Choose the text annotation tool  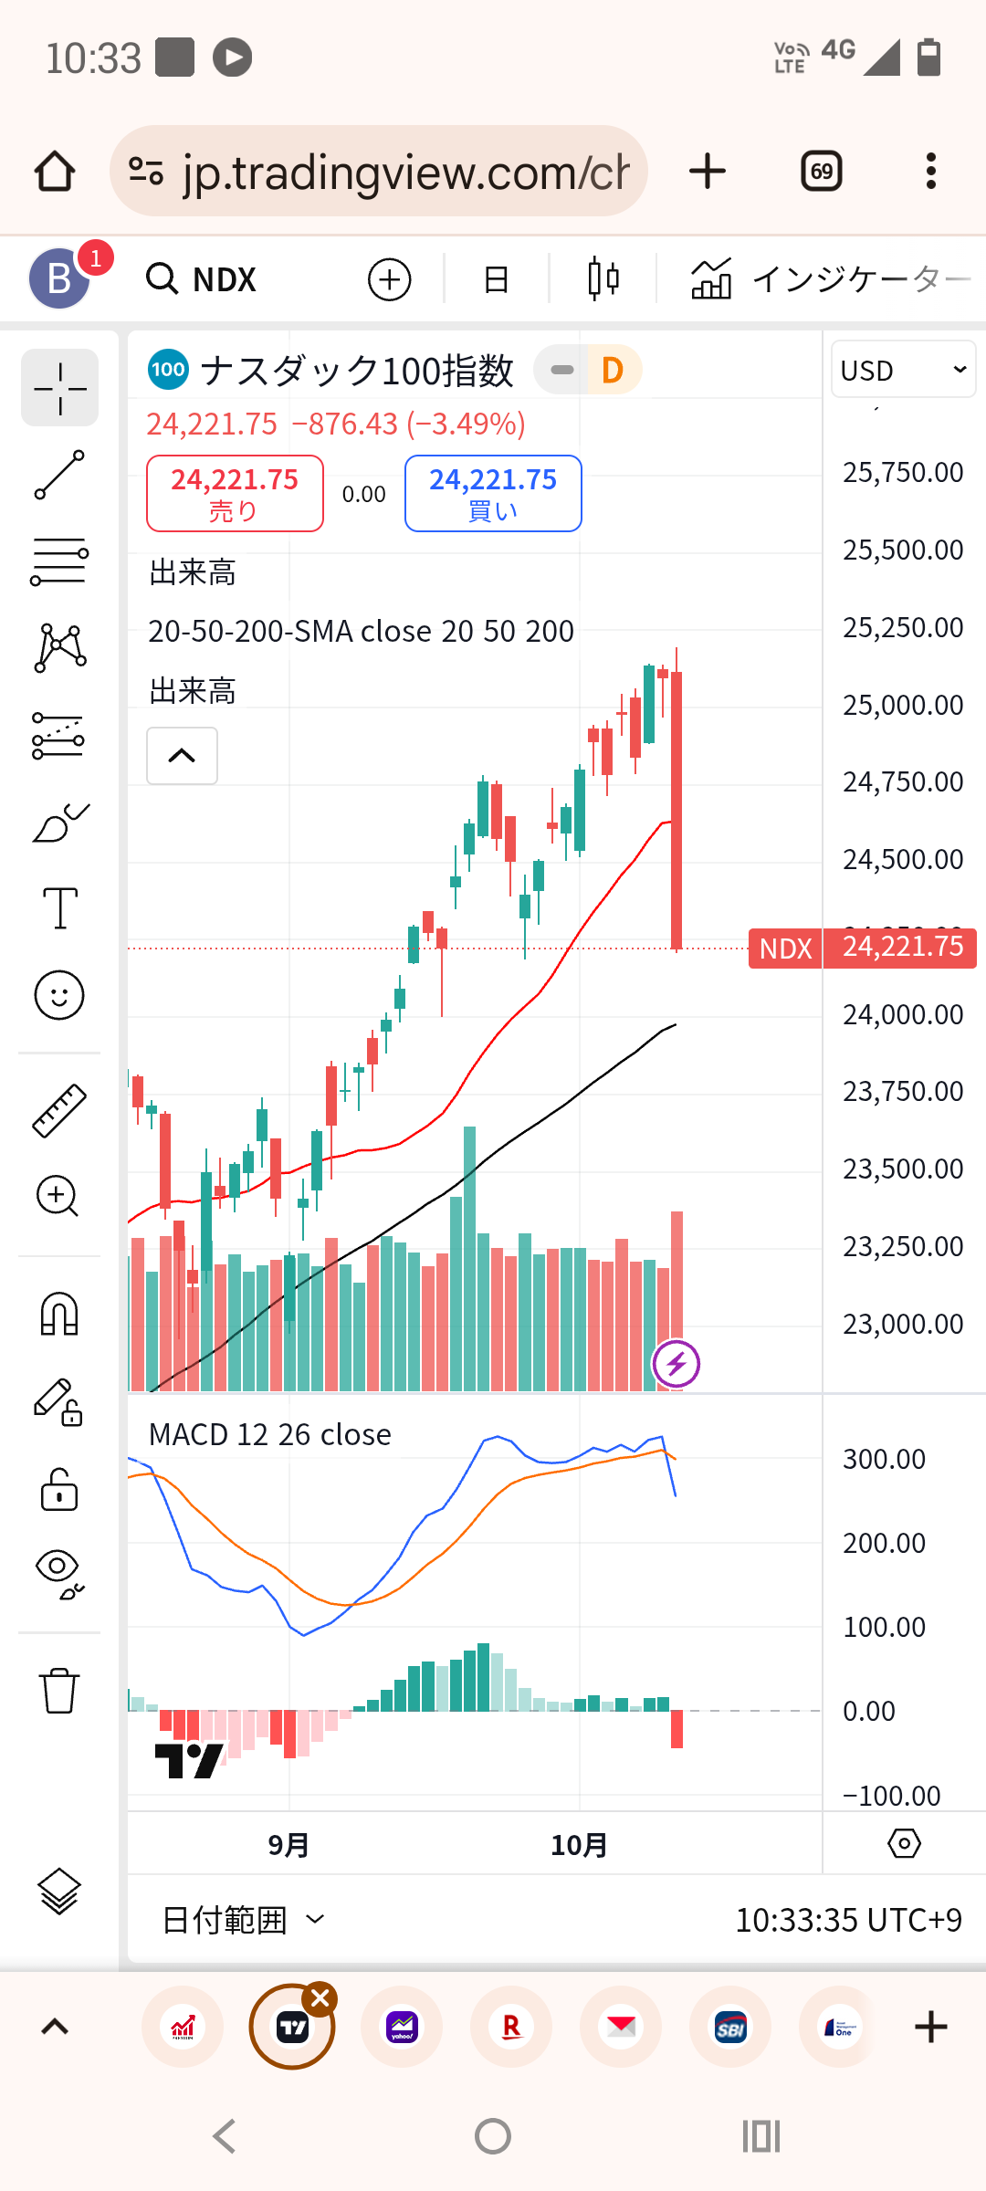pos(59,908)
